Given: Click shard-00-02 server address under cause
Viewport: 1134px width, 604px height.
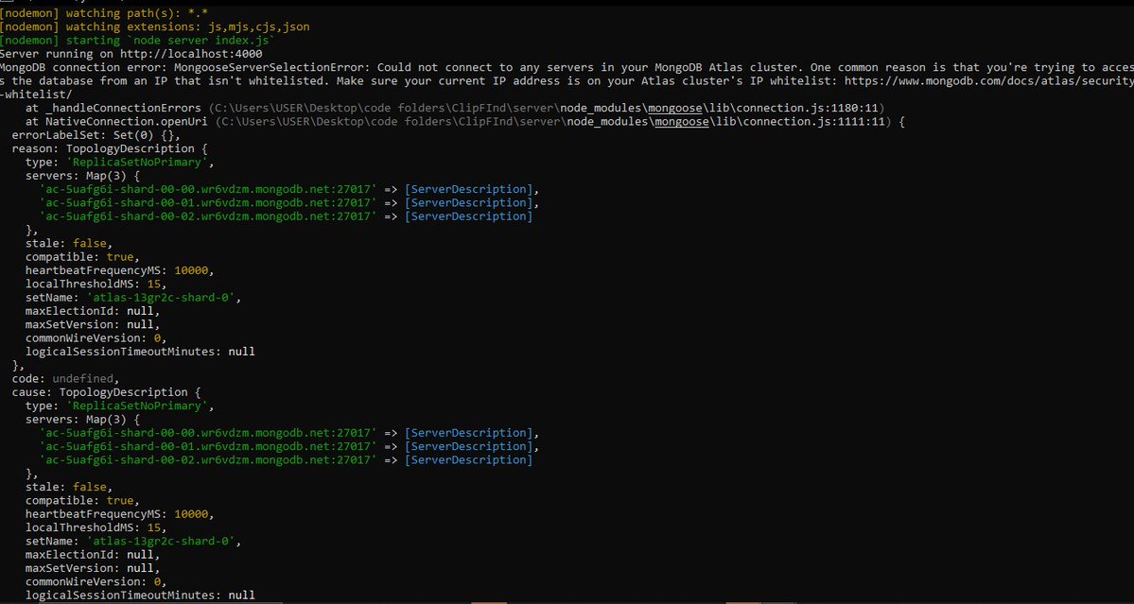Looking at the screenshot, I should (x=208, y=460).
